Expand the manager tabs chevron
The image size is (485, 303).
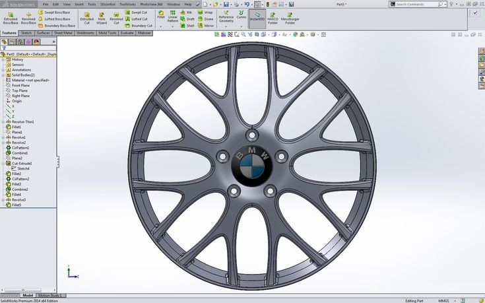tap(53, 42)
